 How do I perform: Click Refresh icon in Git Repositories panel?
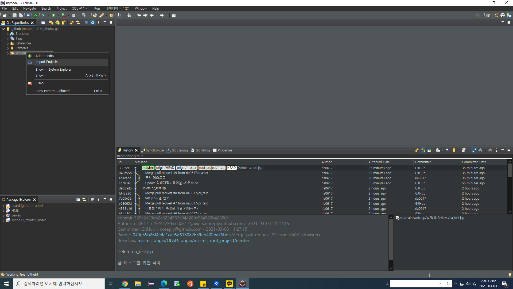(x=72, y=23)
